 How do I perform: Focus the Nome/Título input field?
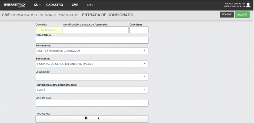tap(92, 40)
